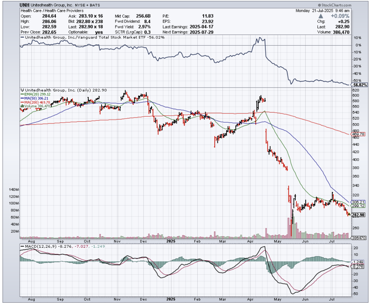The height and width of the screenshot is (304, 371).
Task: Click the 2025 year marker on price chart axis
Action: 170,241
